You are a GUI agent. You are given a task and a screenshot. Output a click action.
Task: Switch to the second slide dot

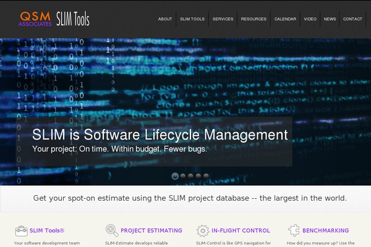[x=183, y=175]
